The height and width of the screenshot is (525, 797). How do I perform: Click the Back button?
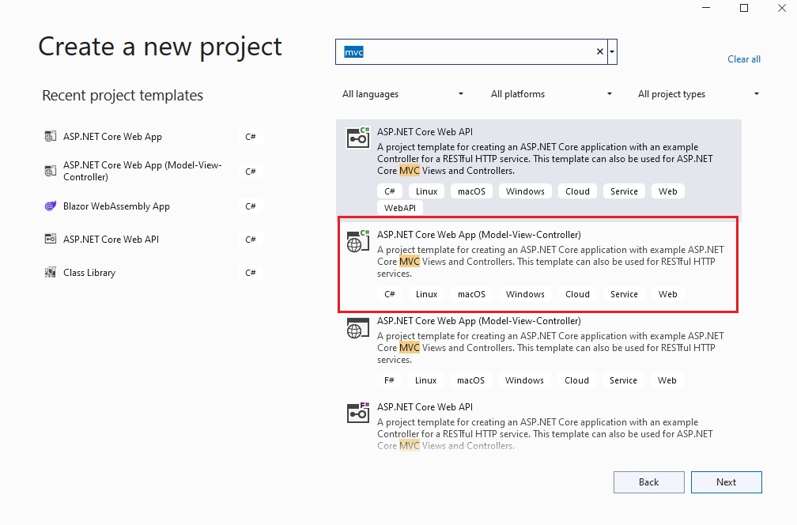pos(648,482)
